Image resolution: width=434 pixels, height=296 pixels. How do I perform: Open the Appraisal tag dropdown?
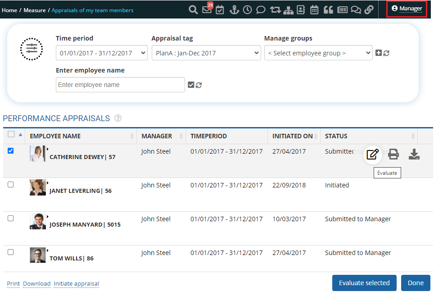tap(206, 53)
